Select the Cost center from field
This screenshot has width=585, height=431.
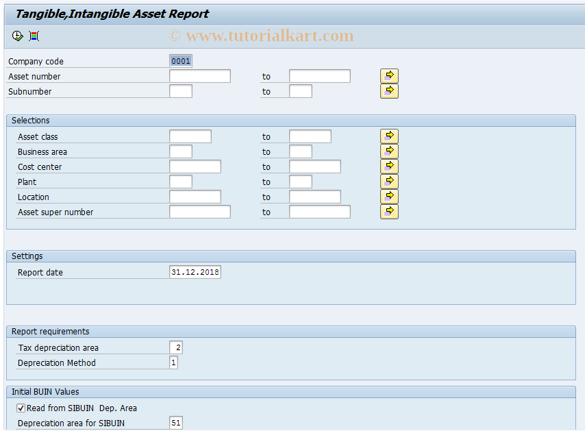[195, 166]
